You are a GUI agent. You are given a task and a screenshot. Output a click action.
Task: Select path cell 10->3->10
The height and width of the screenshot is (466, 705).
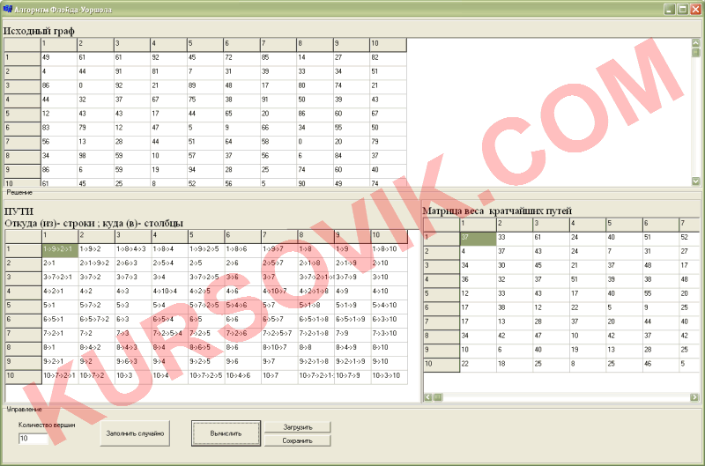pos(390,376)
